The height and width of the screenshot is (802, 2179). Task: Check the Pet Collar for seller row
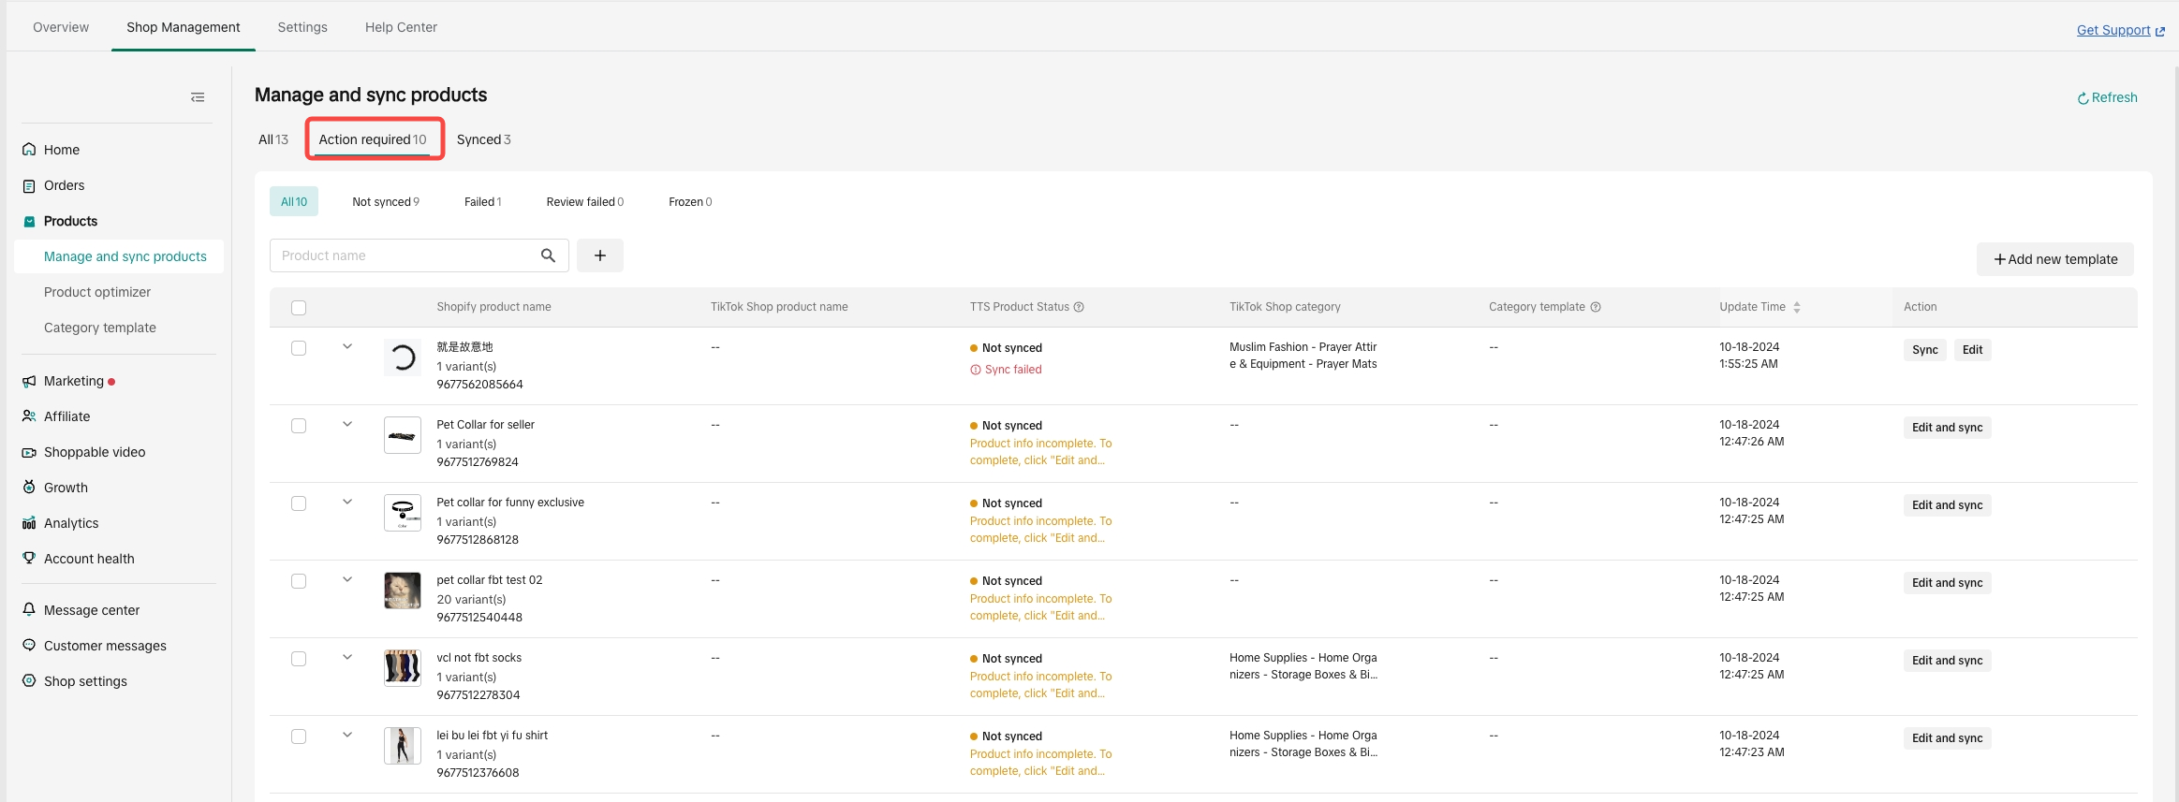299,426
